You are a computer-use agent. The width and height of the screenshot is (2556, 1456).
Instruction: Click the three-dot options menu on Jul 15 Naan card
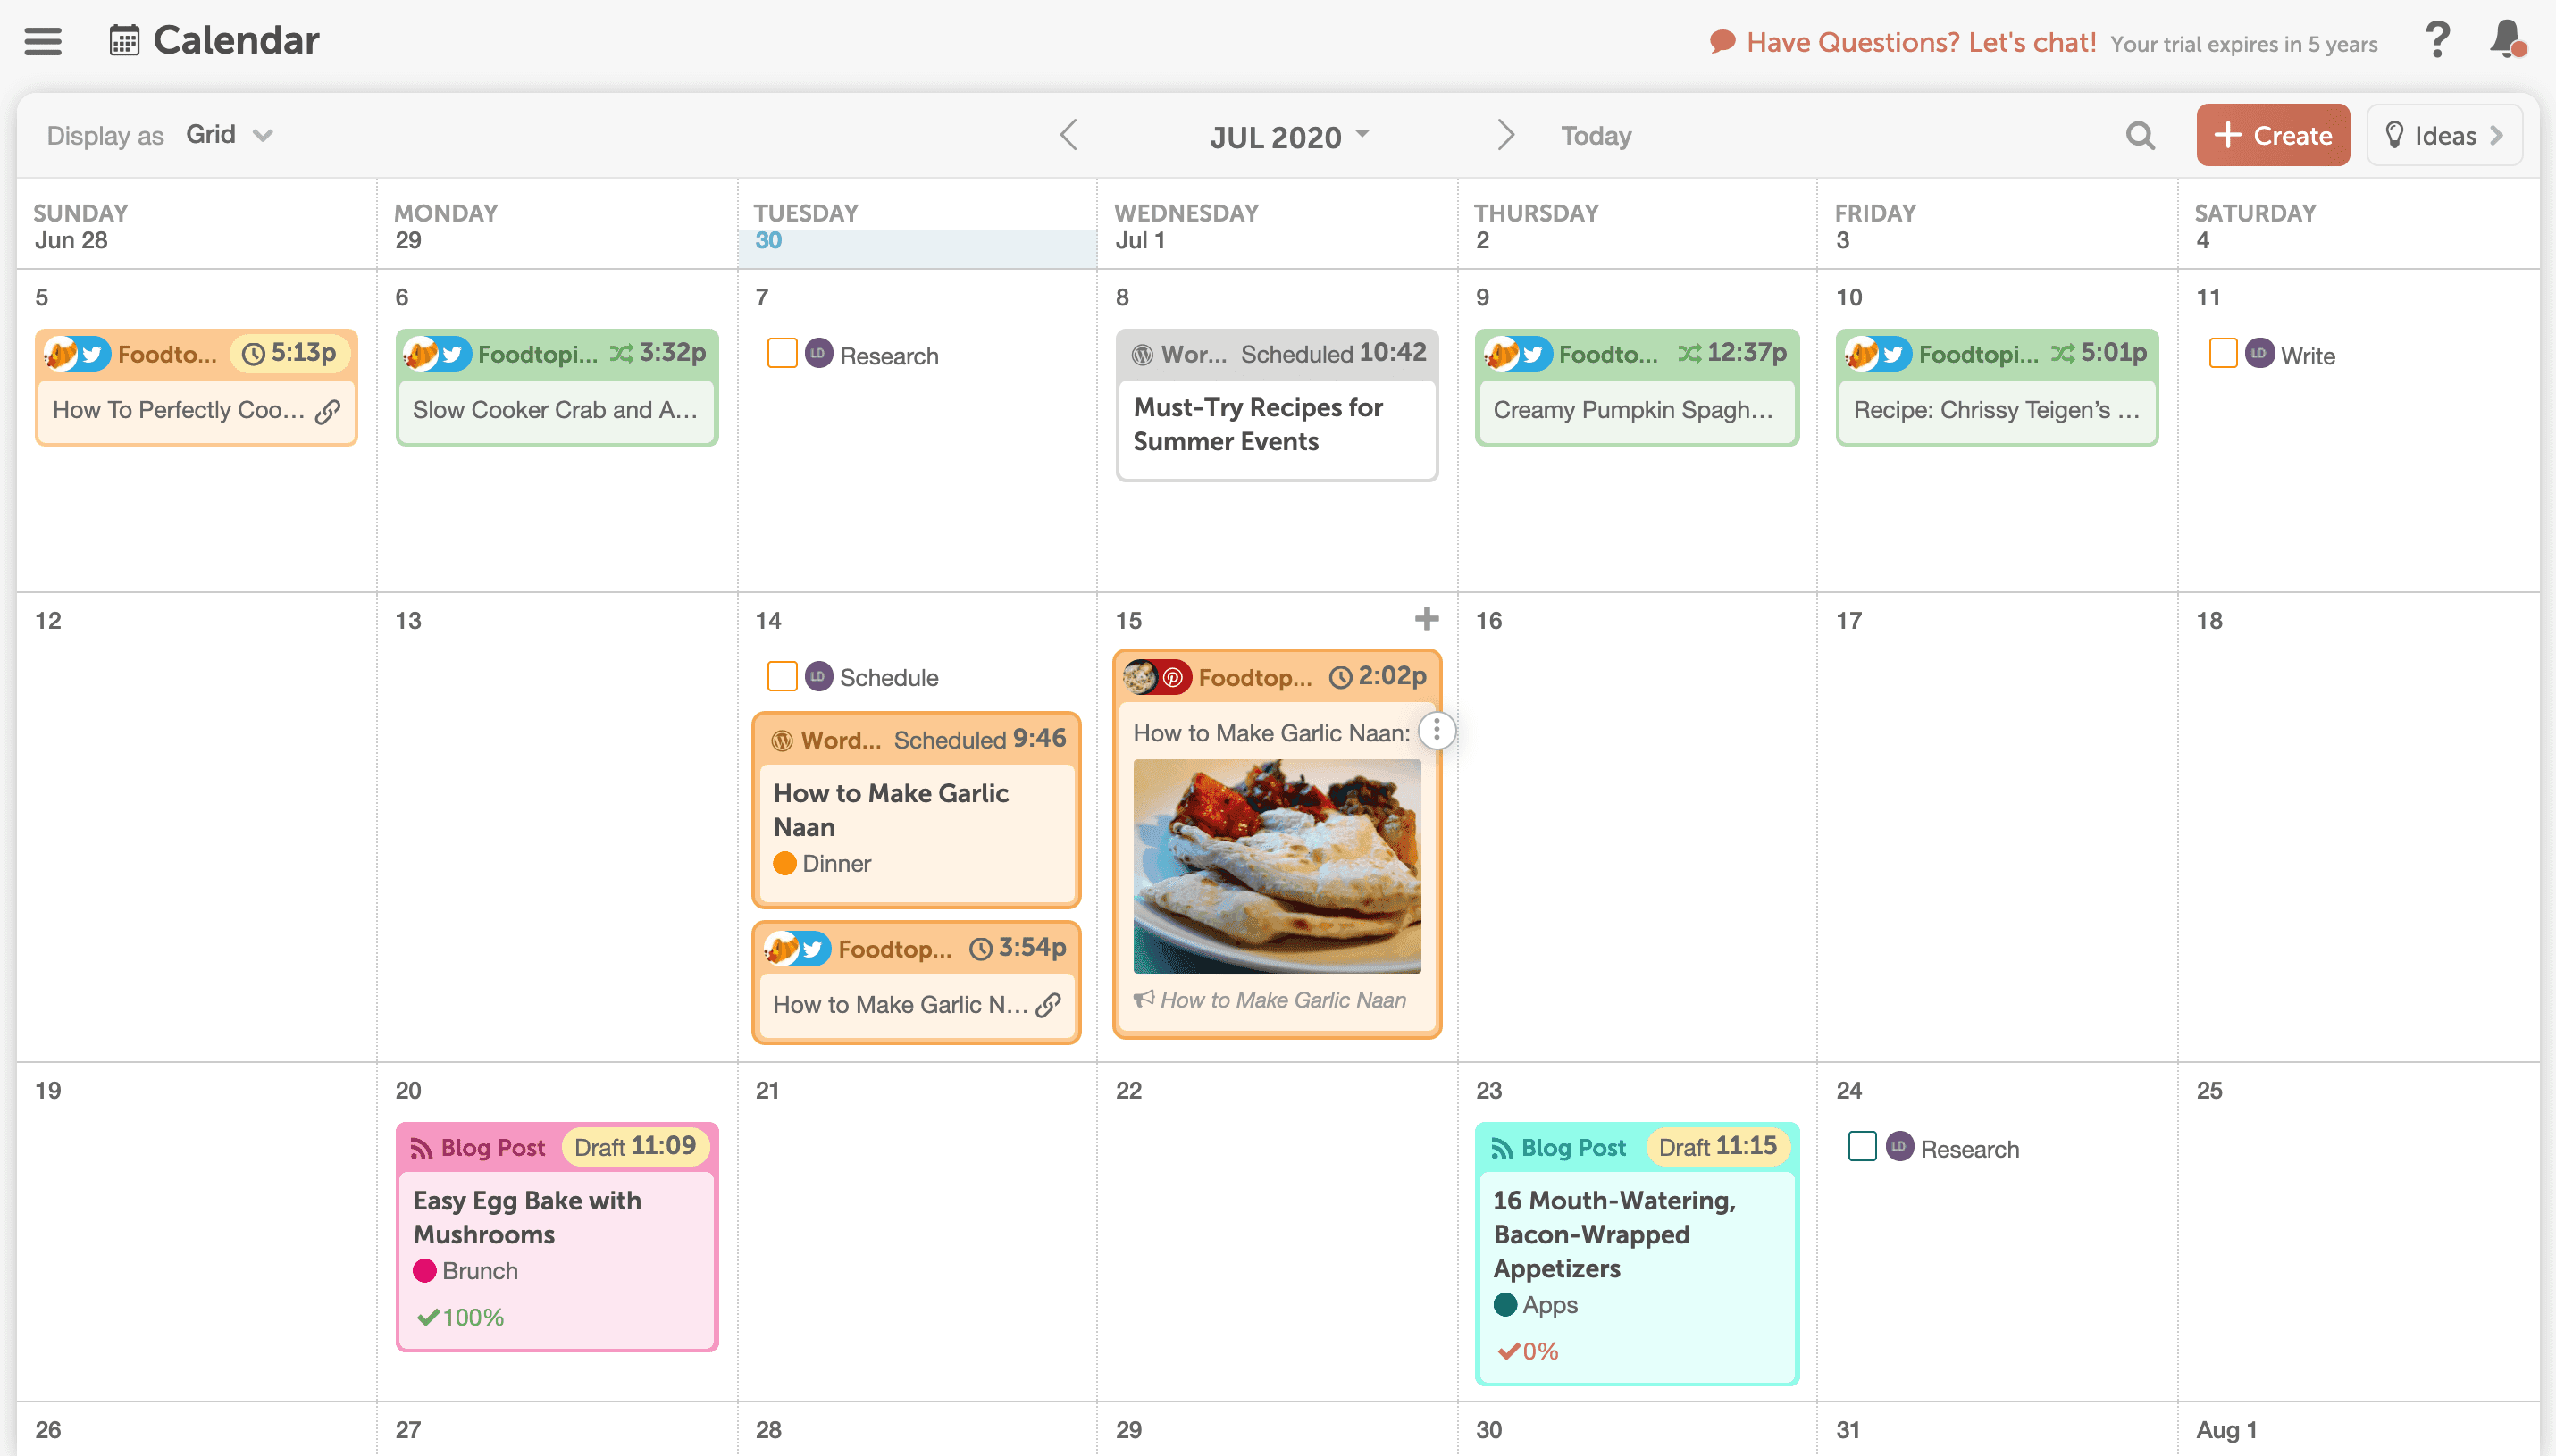coord(1437,732)
